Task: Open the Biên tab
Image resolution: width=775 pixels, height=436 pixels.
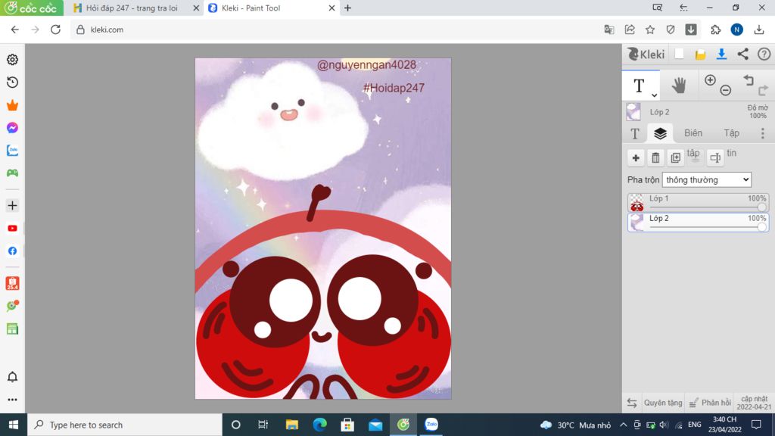Action: (x=693, y=133)
